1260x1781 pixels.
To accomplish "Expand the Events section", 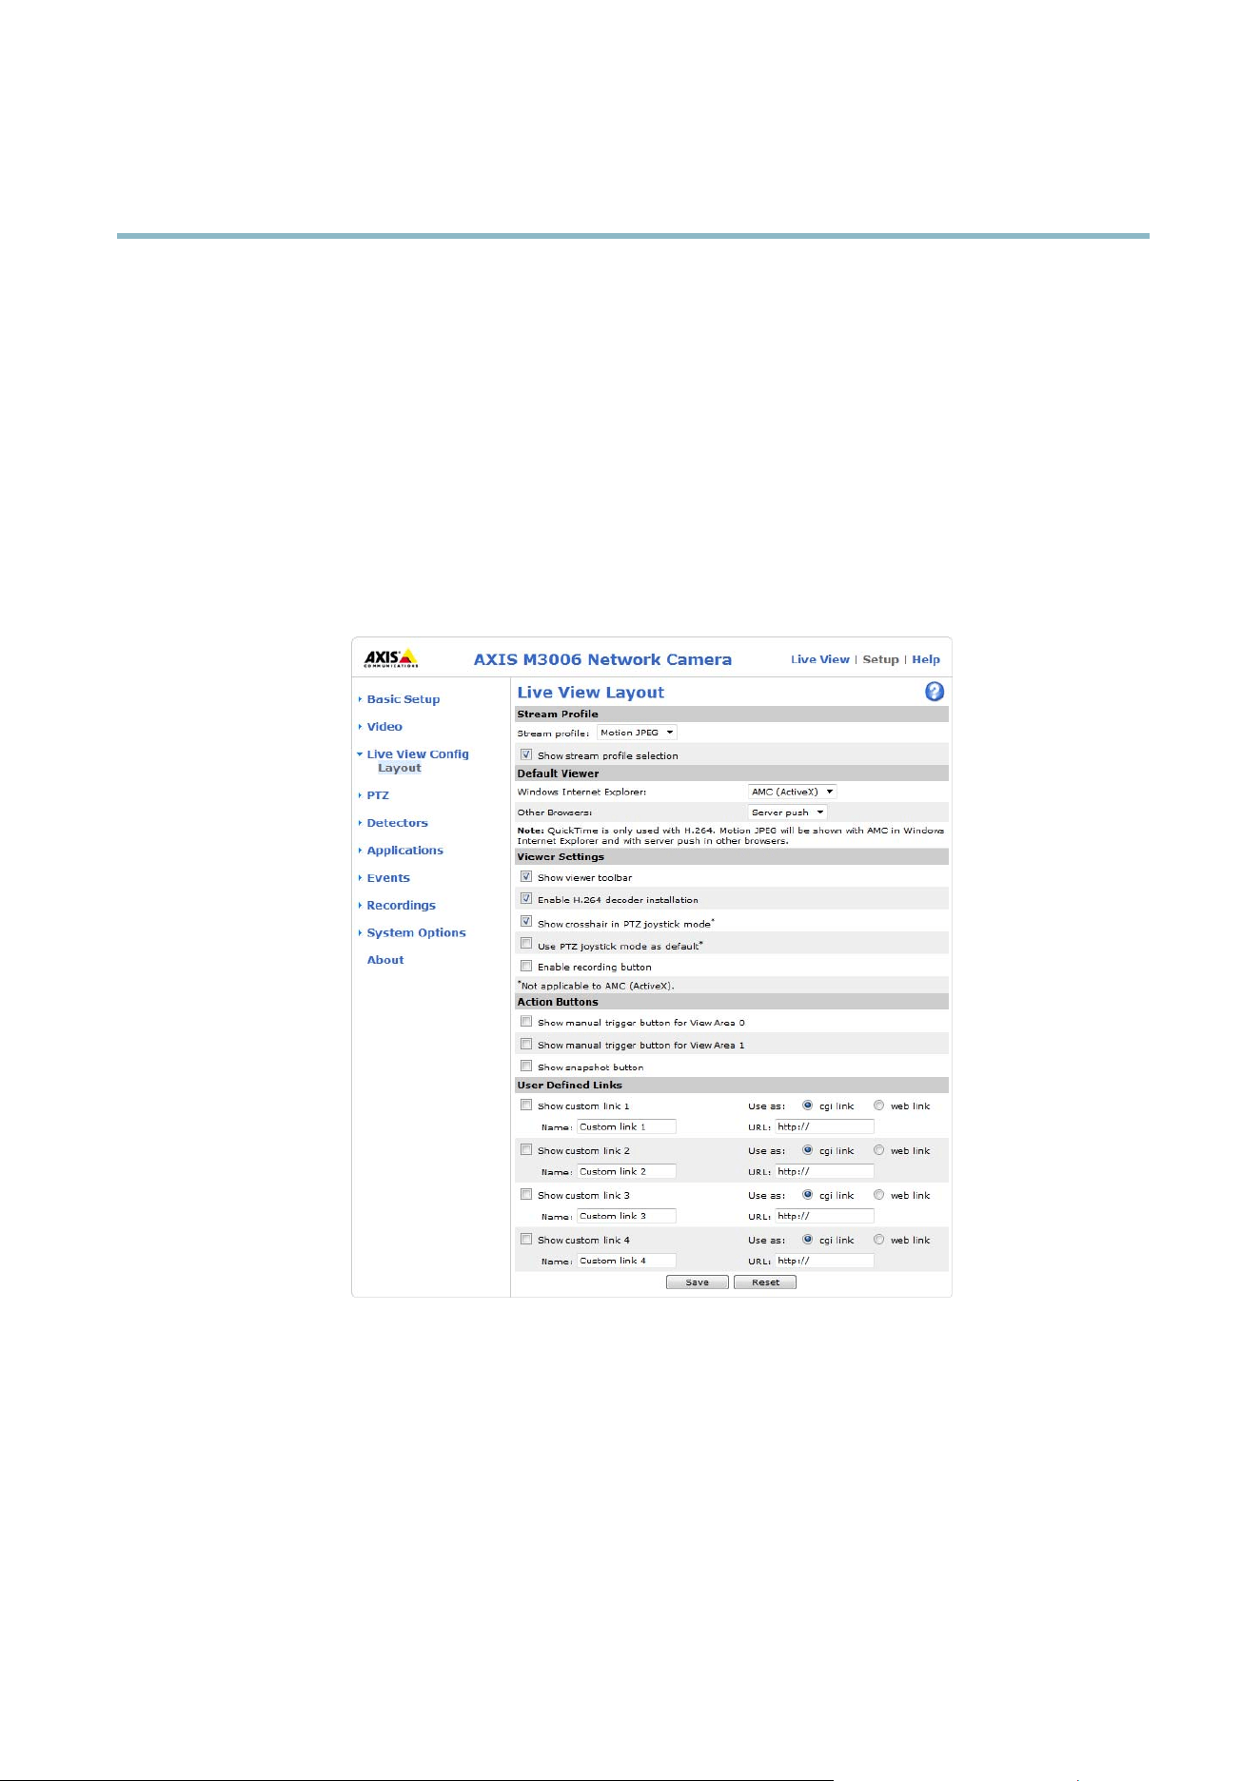I will click(388, 878).
